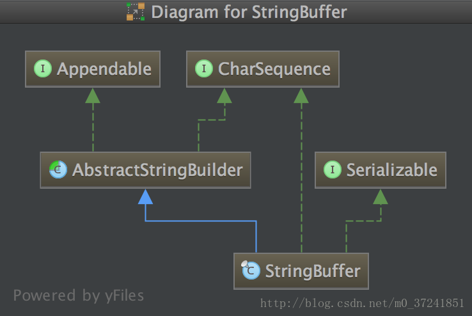Select the CharSequence node label
This screenshot has height=316, width=472.
point(274,69)
